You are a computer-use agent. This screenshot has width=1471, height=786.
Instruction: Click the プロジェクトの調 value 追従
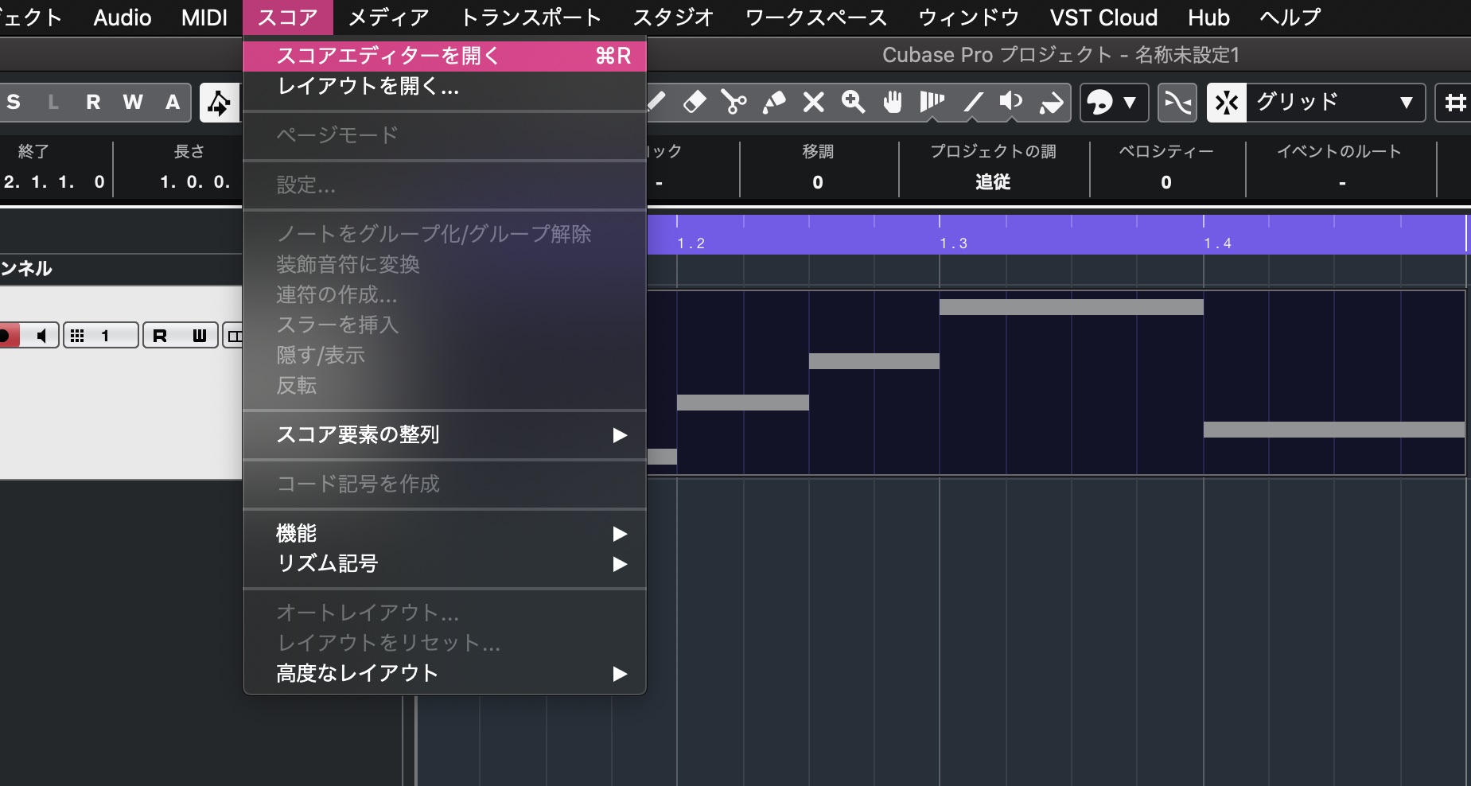[x=993, y=182]
